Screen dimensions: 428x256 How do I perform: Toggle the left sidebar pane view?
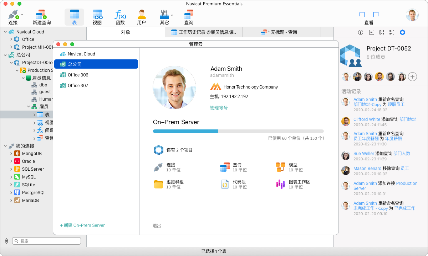362,15
